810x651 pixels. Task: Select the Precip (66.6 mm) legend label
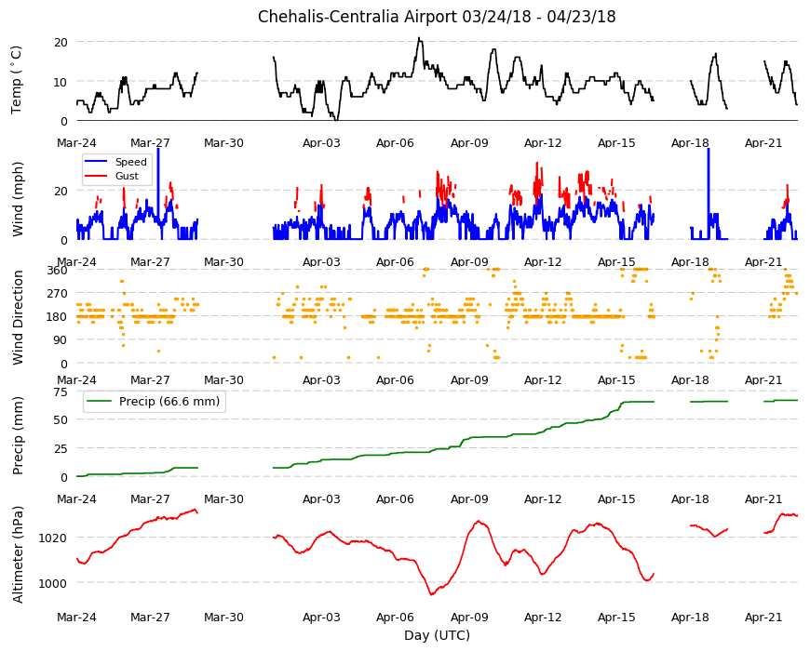pyautogui.click(x=169, y=402)
